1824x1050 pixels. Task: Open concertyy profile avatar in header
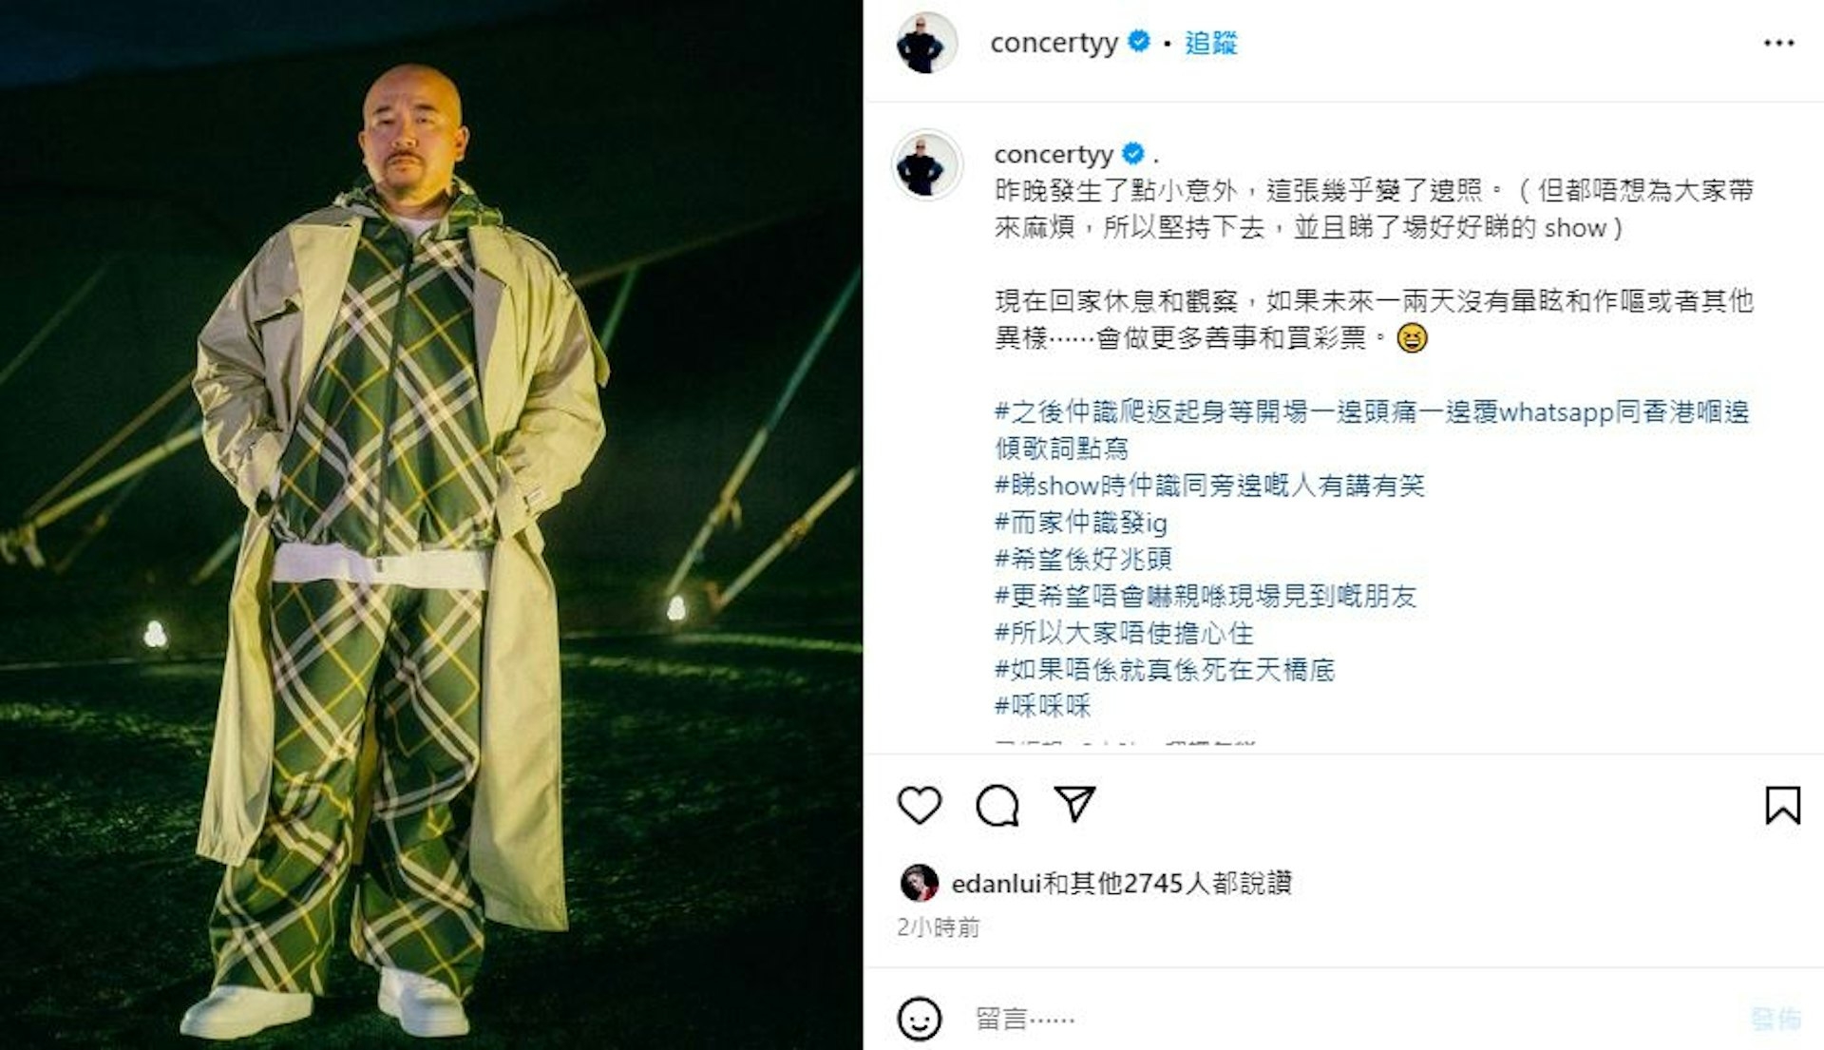pyautogui.click(x=926, y=43)
